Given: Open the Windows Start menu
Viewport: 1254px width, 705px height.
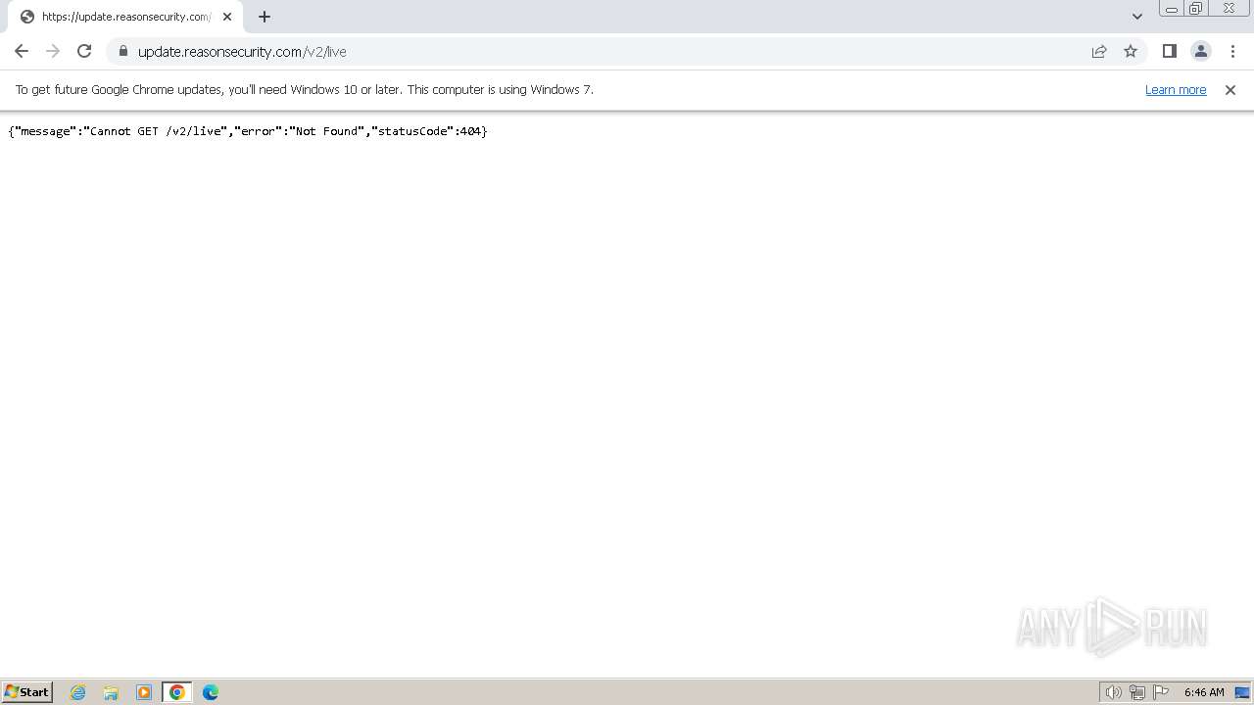Looking at the screenshot, I should (27, 692).
